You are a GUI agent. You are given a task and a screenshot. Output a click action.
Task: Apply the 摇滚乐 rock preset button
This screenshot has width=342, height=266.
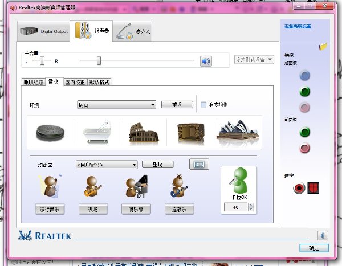coord(180,210)
